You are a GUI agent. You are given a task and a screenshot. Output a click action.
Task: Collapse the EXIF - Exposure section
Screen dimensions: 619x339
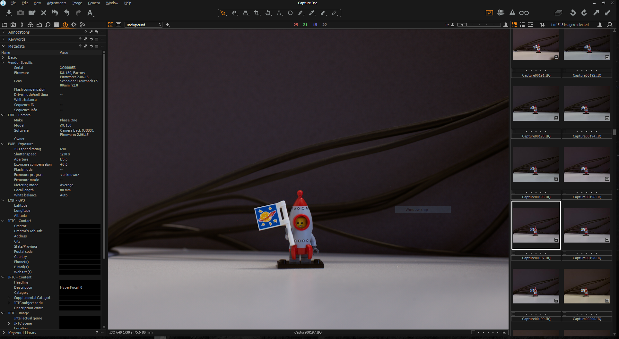3,144
